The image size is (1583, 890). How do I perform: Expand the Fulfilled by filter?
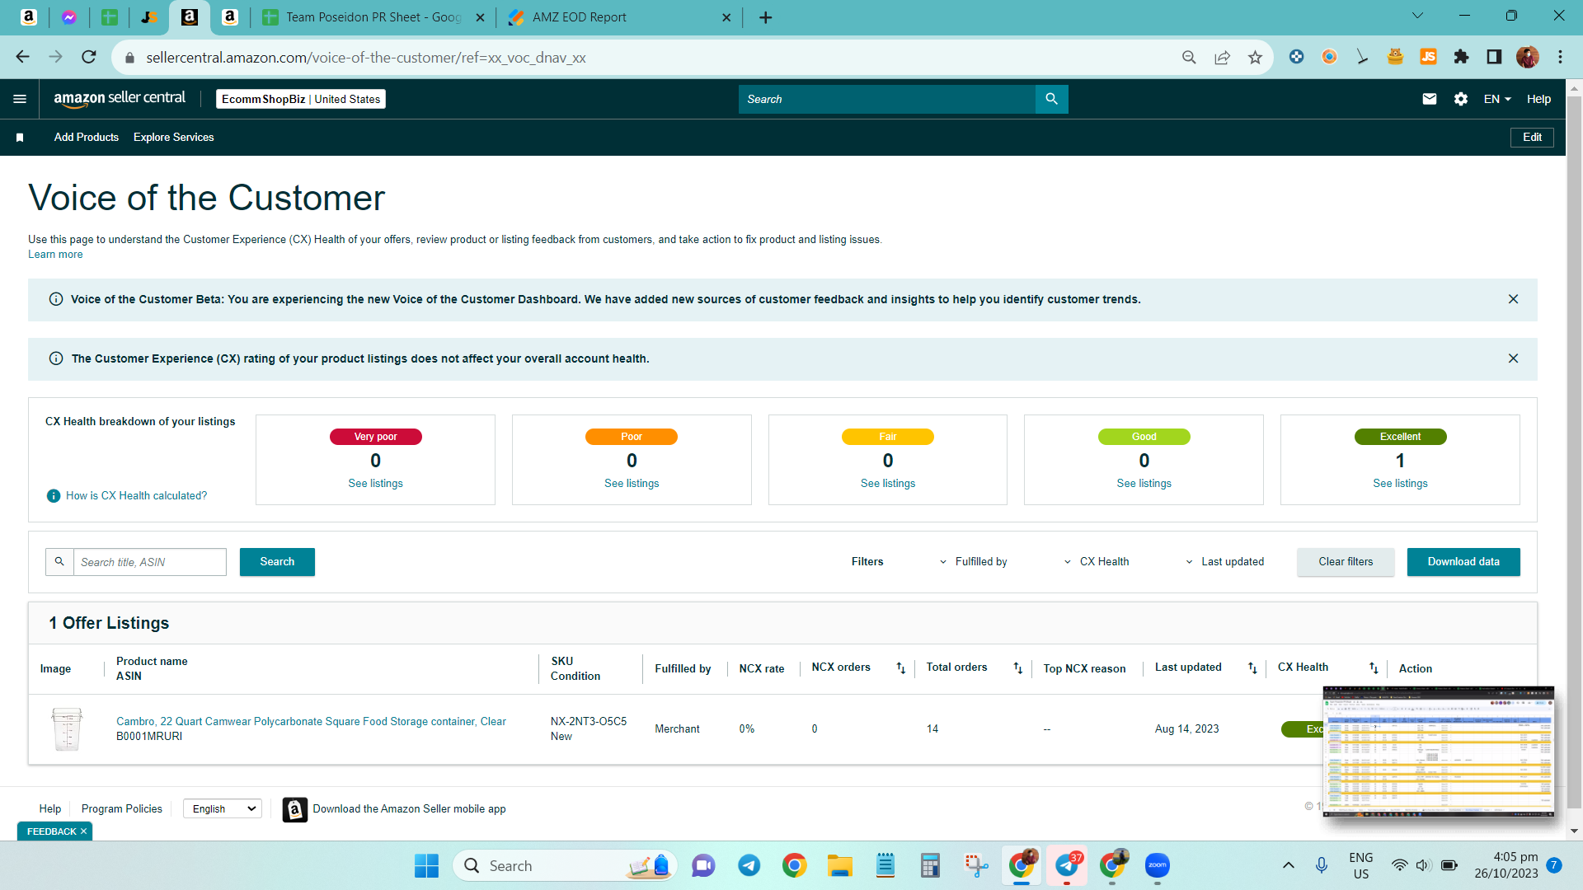click(x=974, y=562)
